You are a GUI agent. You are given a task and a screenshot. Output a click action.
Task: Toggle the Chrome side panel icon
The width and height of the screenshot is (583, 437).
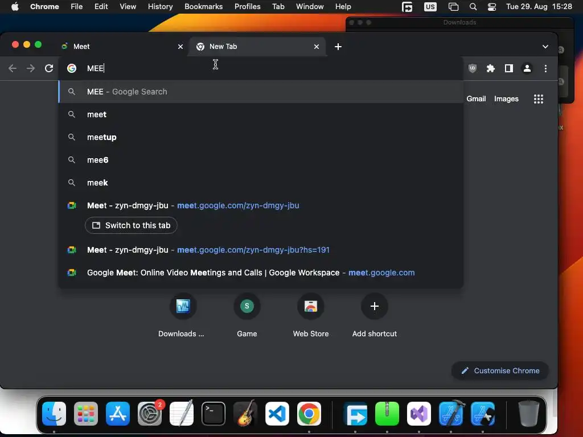click(508, 68)
